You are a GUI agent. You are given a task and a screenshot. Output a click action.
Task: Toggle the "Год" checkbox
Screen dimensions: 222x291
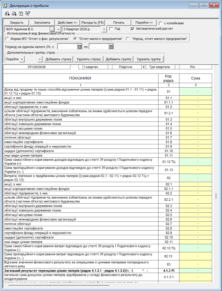point(111,29)
